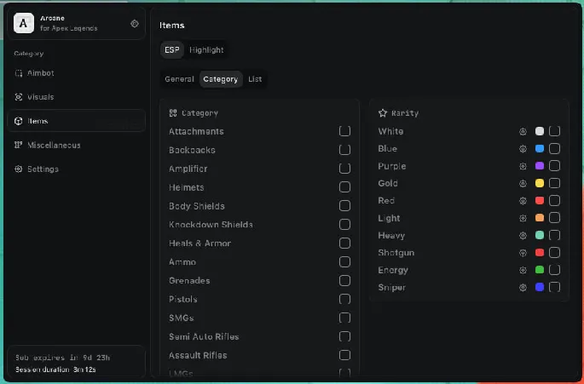The image size is (584, 384).
Task: Click the target icon beside Arcane title
Action: 134,24
